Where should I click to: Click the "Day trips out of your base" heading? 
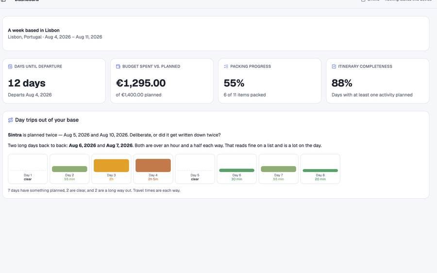47,120
